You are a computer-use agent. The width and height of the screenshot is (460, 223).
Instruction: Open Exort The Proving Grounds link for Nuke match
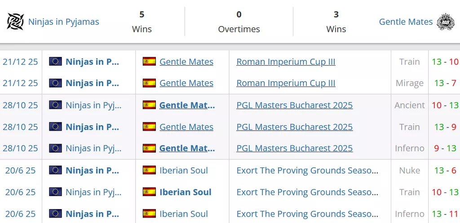coord(307,170)
